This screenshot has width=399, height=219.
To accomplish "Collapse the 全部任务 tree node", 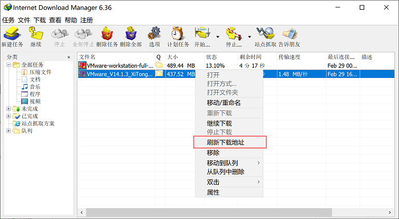I will point(9,65).
